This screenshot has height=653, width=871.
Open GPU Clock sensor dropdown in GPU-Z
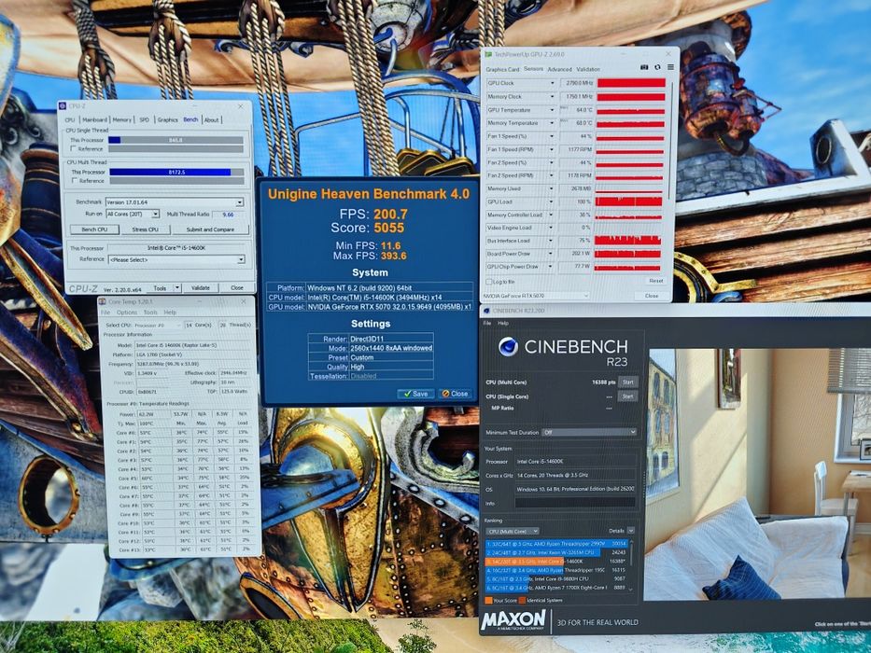[x=552, y=83]
